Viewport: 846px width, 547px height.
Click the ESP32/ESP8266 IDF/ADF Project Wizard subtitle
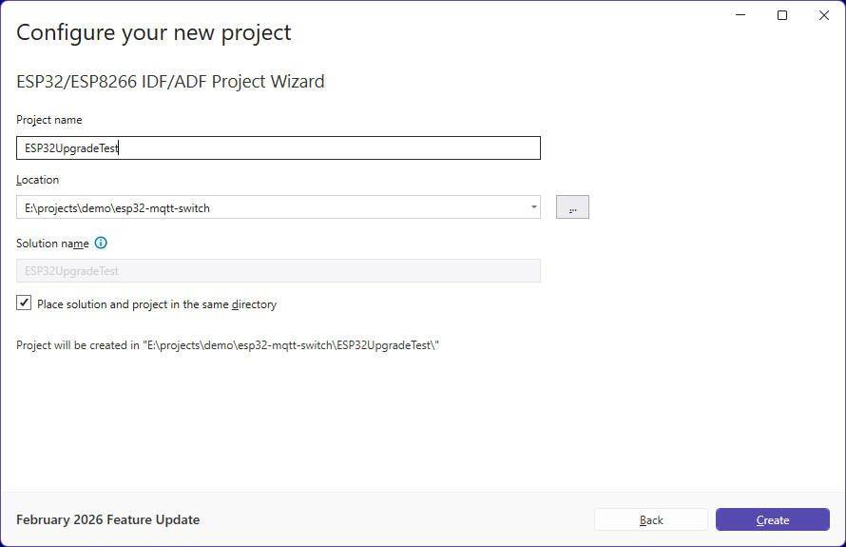pyautogui.click(x=170, y=82)
